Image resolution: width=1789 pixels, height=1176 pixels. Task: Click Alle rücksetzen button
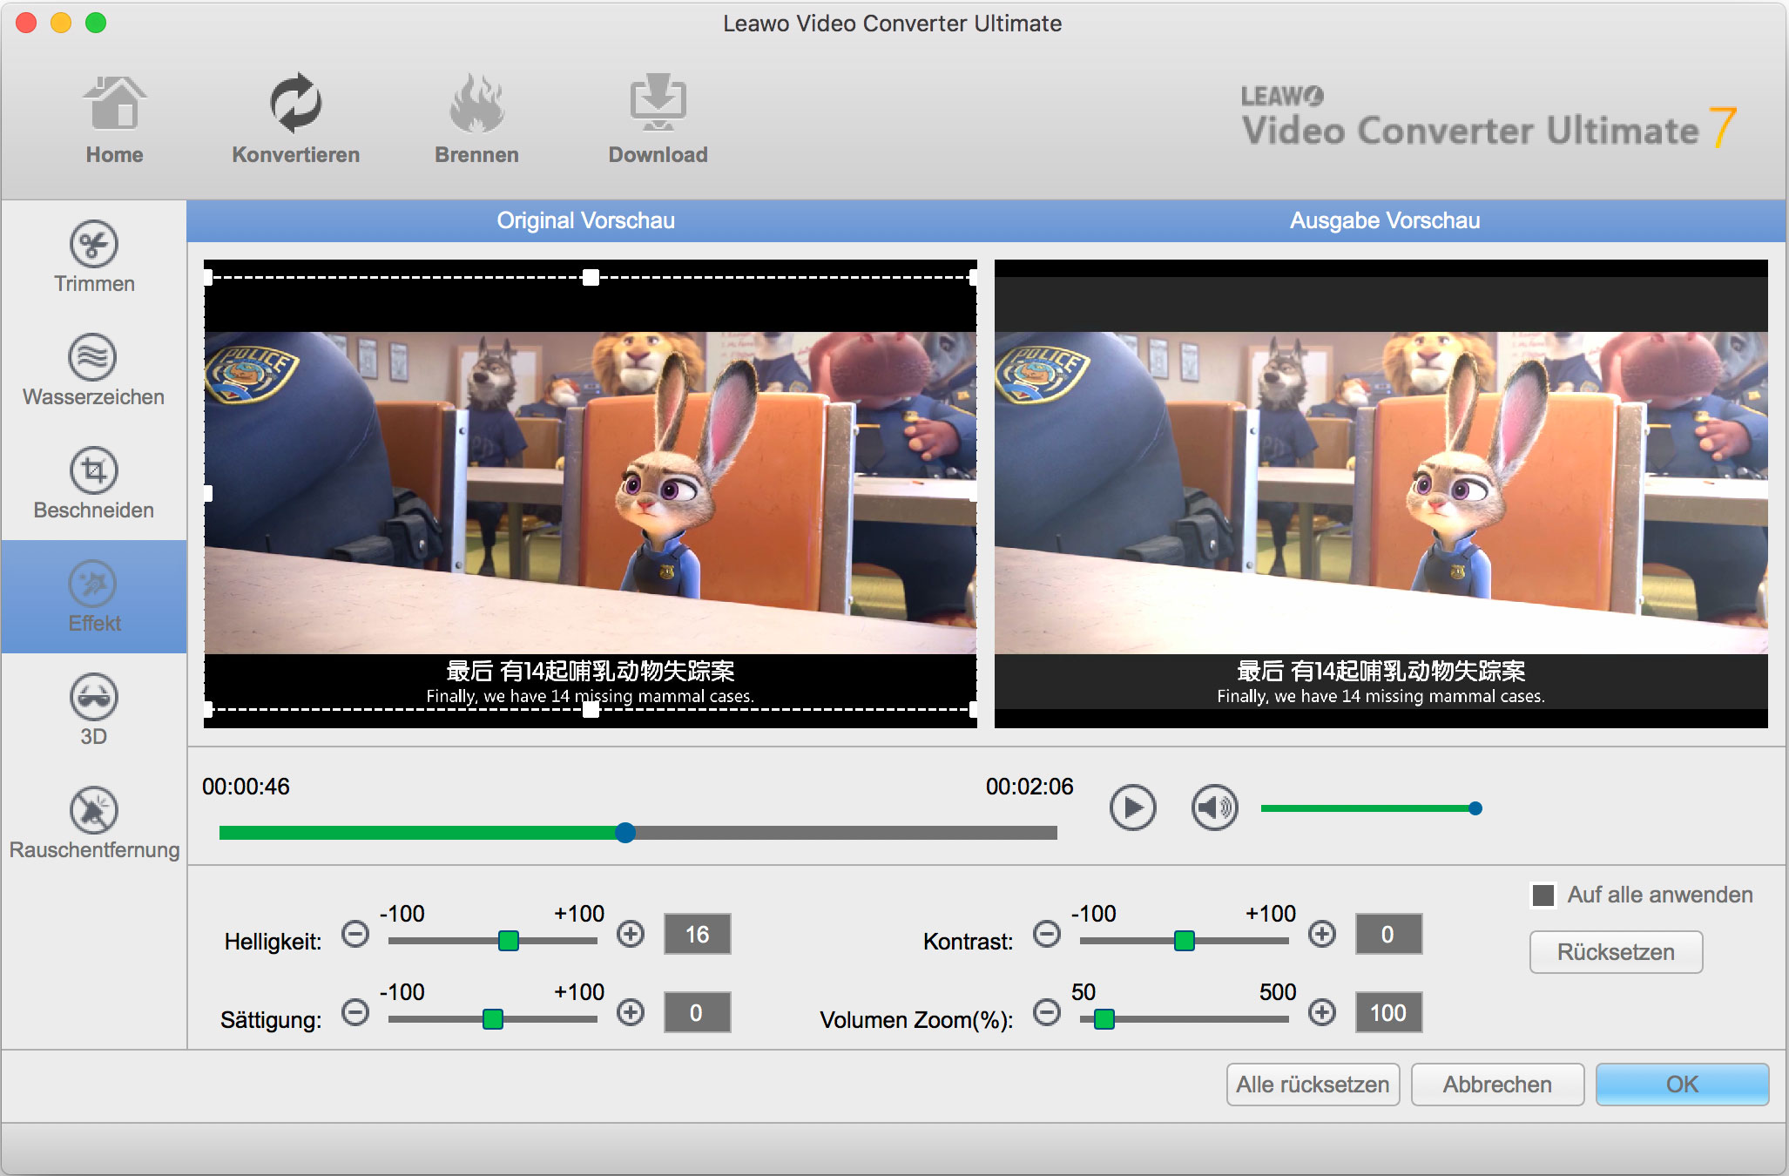(1313, 1085)
